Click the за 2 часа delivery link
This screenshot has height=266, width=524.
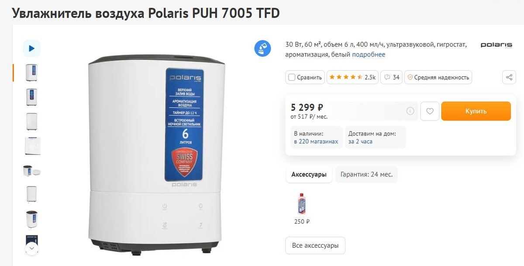pyautogui.click(x=360, y=142)
